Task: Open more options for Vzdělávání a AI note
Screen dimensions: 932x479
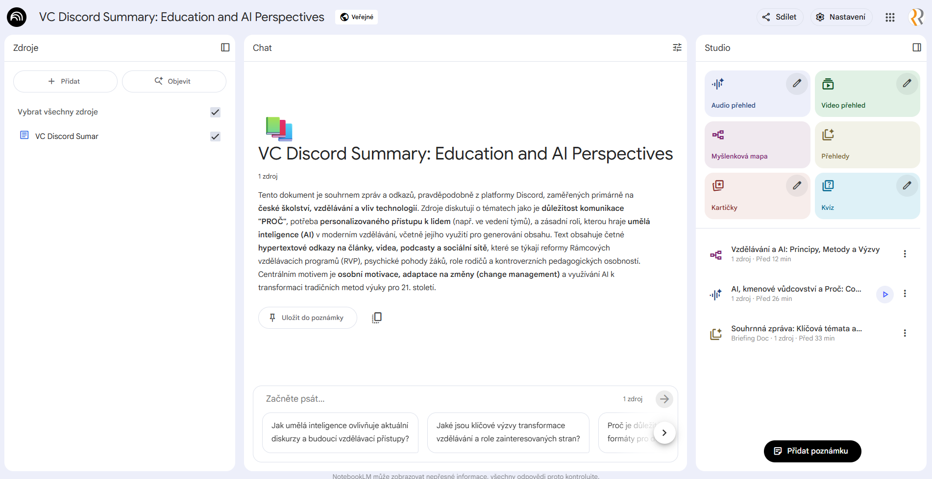Action: pyautogui.click(x=905, y=254)
